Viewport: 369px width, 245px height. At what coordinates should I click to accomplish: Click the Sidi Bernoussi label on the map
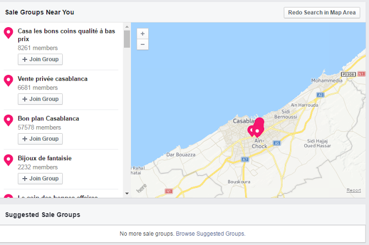tap(286, 114)
